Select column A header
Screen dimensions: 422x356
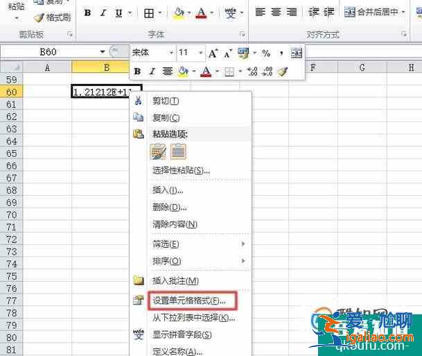click(x=47, y=67)
